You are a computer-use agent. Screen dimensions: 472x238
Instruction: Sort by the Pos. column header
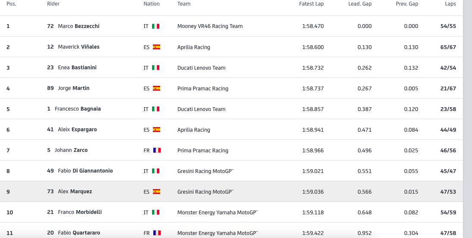[x=12, y=4]
